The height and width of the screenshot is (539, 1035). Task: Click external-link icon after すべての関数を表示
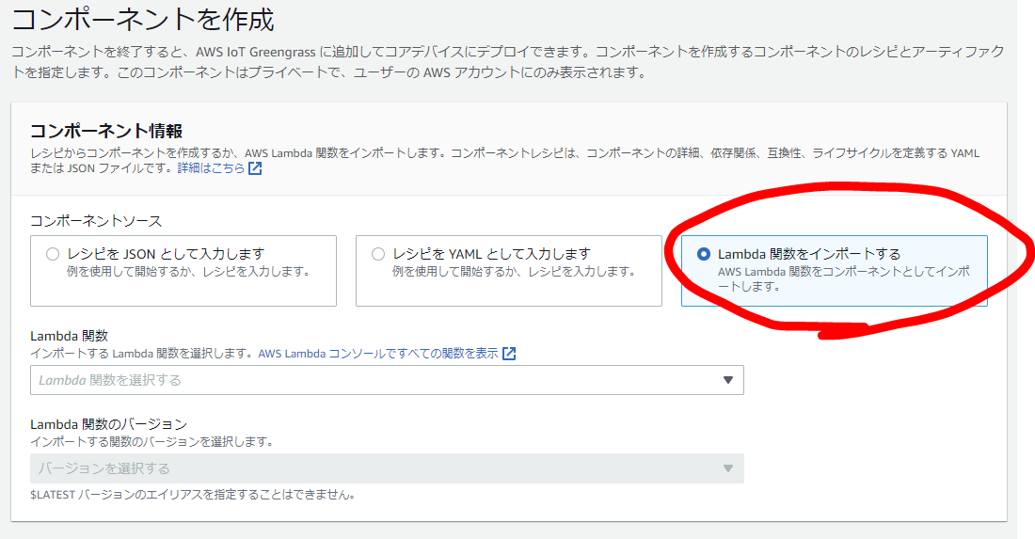coord(509,354)
